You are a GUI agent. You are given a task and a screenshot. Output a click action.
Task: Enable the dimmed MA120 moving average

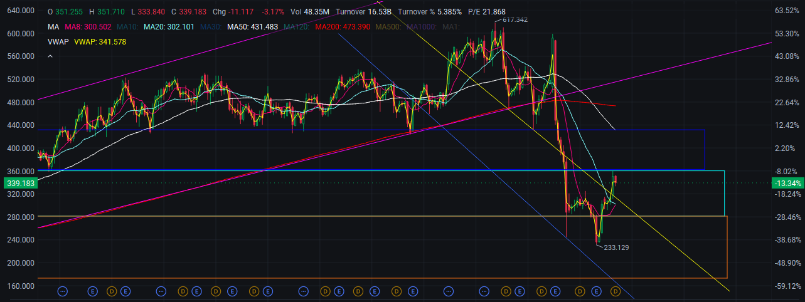(296, 27)
